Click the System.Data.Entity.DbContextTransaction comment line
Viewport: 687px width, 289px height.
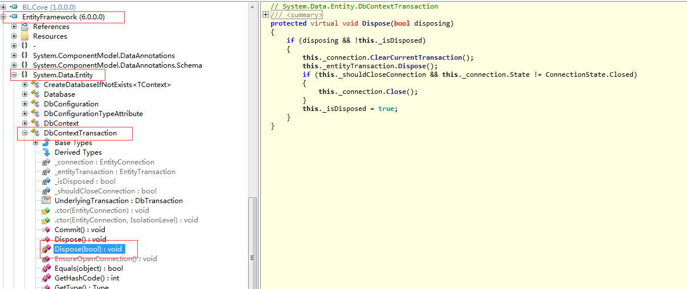(x=354, y=6)
